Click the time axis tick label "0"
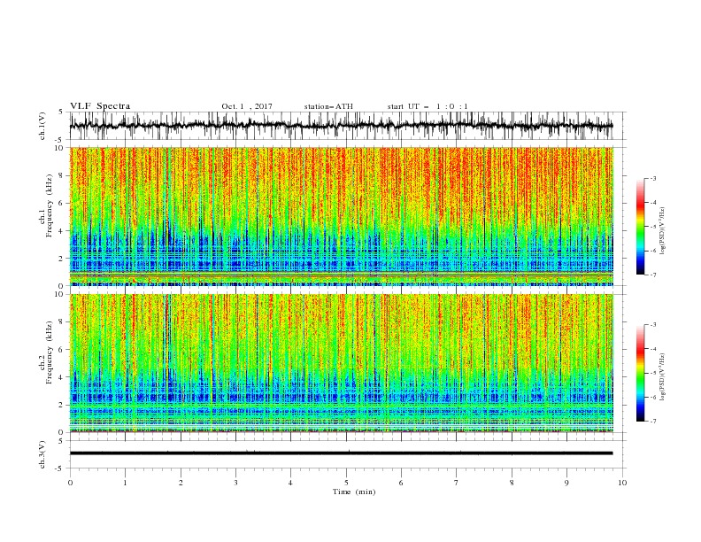The width and height of the screenshot is (701, 542). [70, 483]
